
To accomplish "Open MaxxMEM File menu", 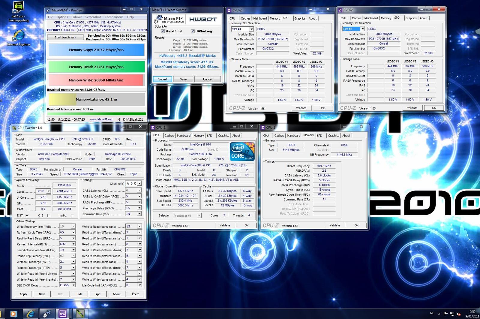I will coord(50,17).
